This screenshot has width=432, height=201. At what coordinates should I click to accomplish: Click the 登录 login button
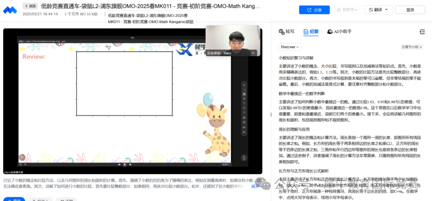click(410, 10)
